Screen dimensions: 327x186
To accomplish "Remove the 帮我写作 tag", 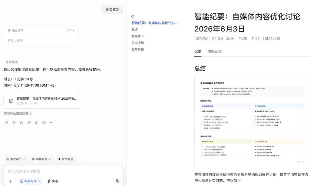I will 39,181.
